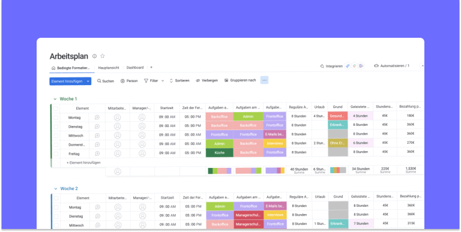Check the Woche 1 Montag row checkbox
461x232 pixels.
pyautogui.click(x=56, y=117)
